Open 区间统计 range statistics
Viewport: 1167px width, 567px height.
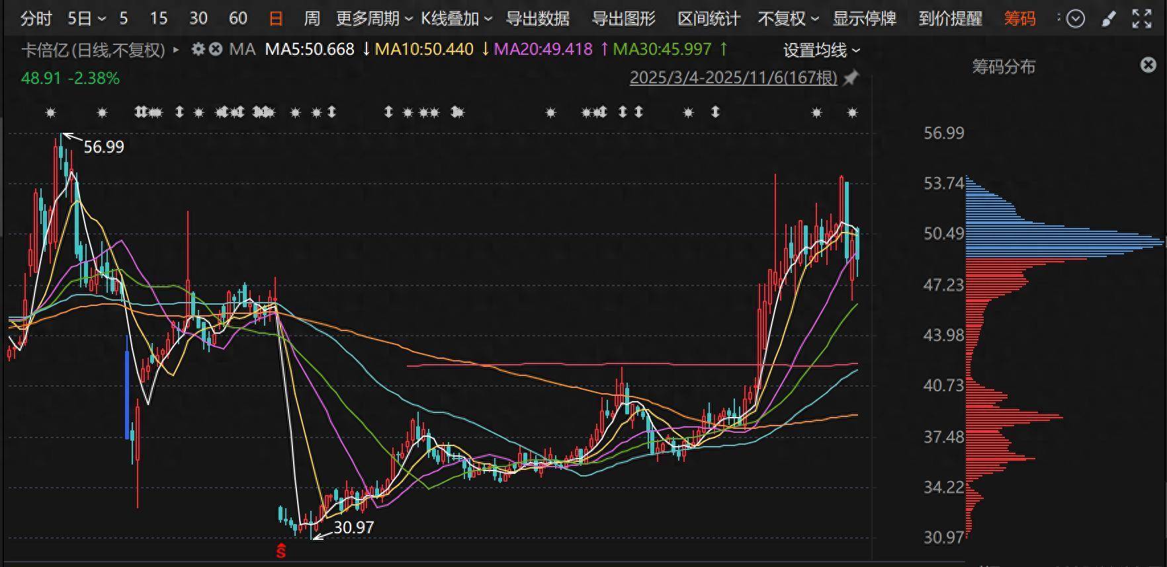(709, 19)
